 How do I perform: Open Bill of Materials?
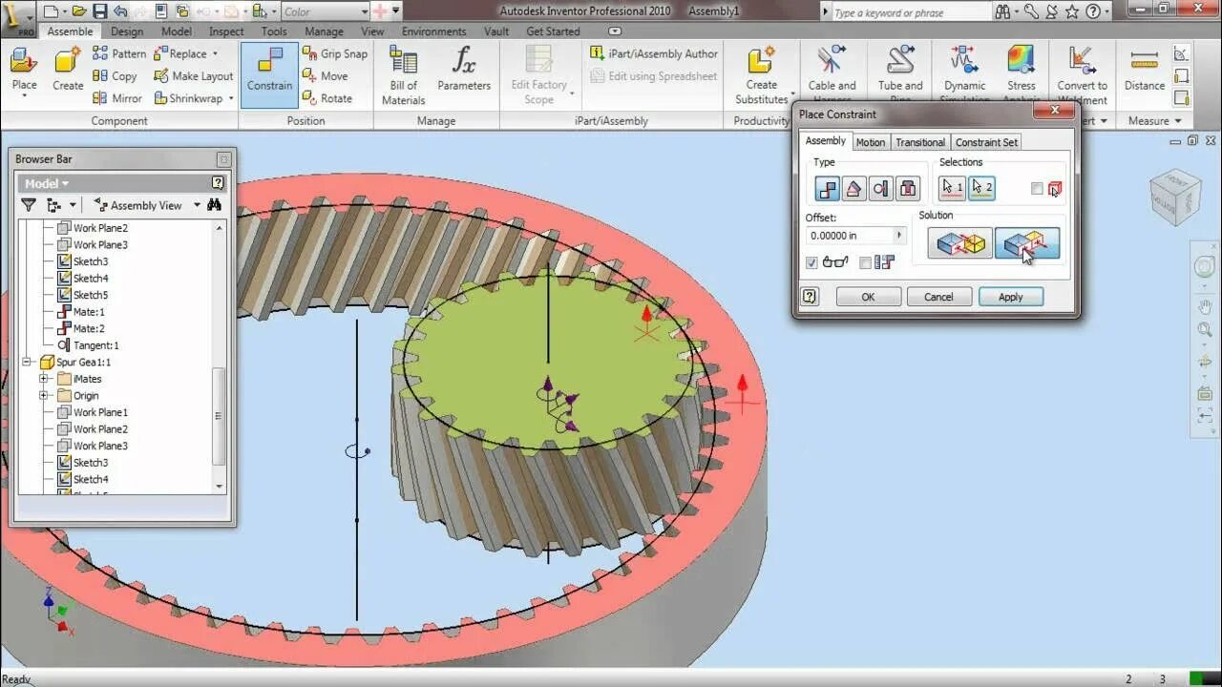pos(403,74)
